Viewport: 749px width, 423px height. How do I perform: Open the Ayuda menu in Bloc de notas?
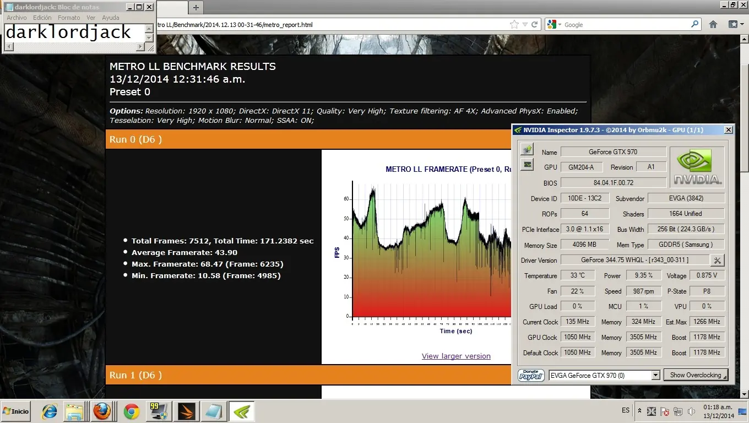point(111,18)
